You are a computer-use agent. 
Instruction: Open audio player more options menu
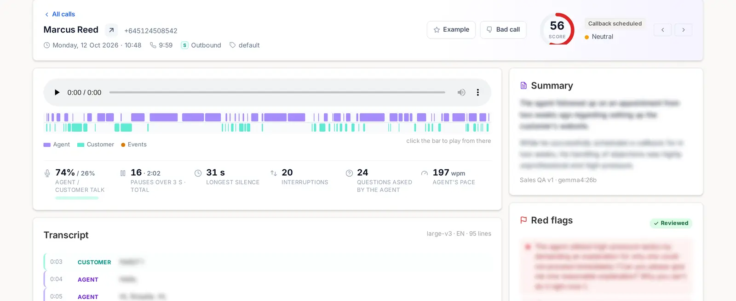(x=478, y=92)
